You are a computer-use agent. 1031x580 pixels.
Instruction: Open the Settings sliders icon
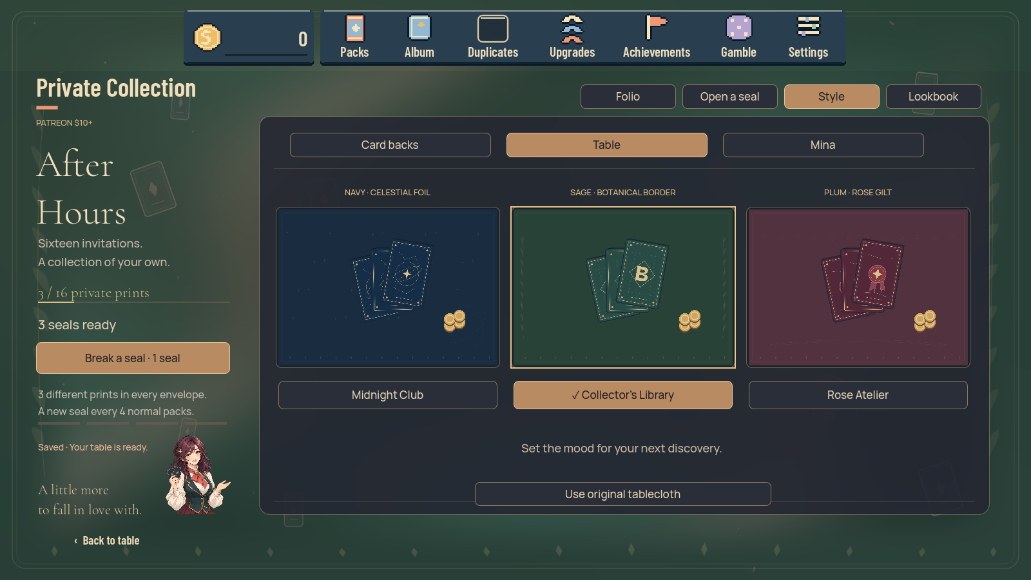(809, 27)
